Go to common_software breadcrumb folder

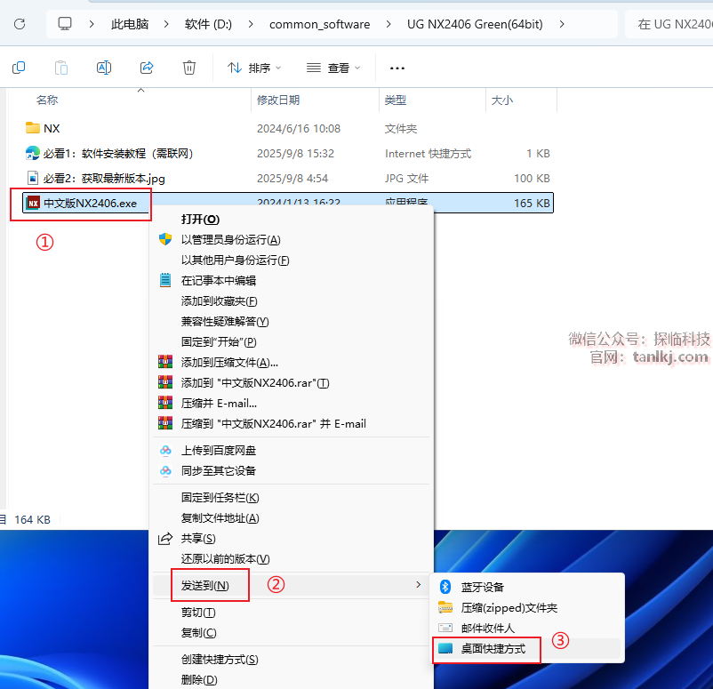pyautogui.click(x=320, y=24)
